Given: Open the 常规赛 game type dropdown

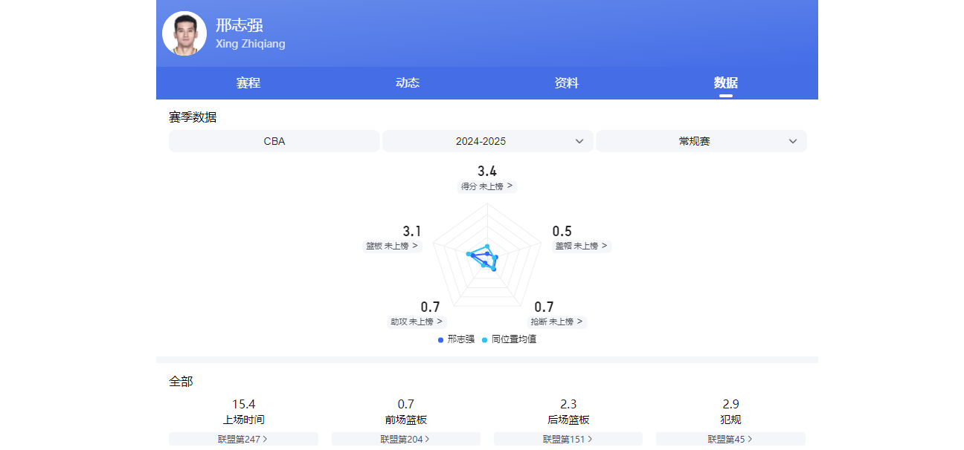Looking at the screenshot, I should click(x=701, y=141).
